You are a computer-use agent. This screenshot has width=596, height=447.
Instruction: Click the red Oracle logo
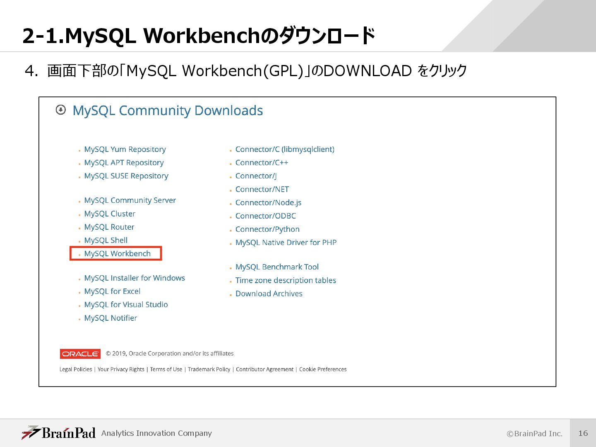80,354
